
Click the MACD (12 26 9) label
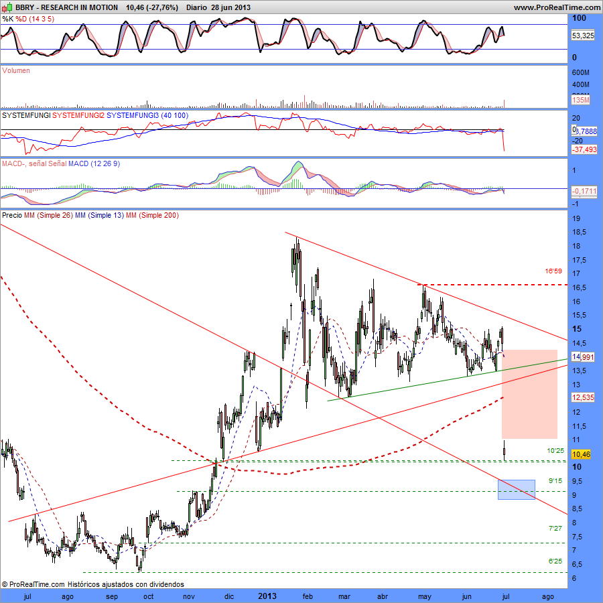(94, 164)
